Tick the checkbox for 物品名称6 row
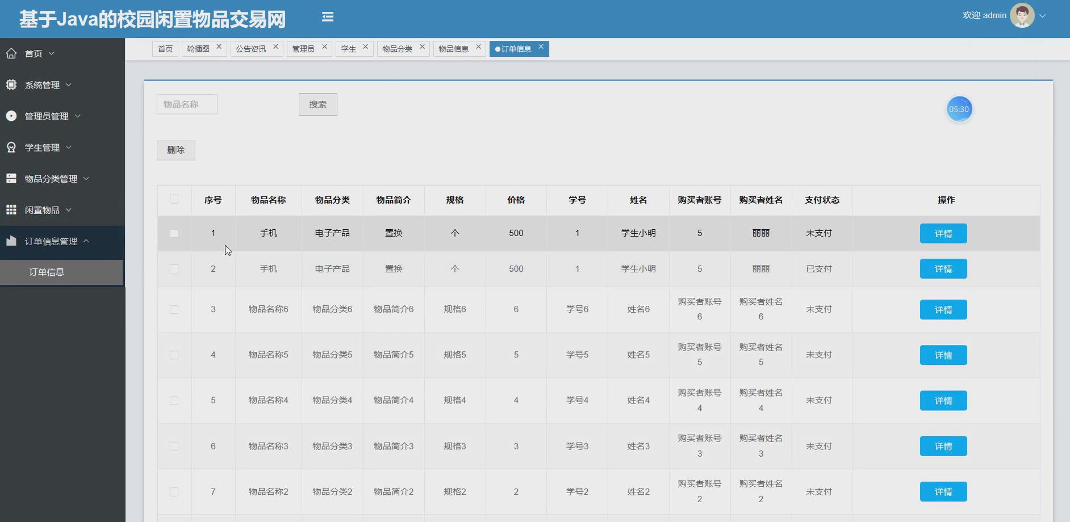The image size is (1070, 522). point(174,310)
